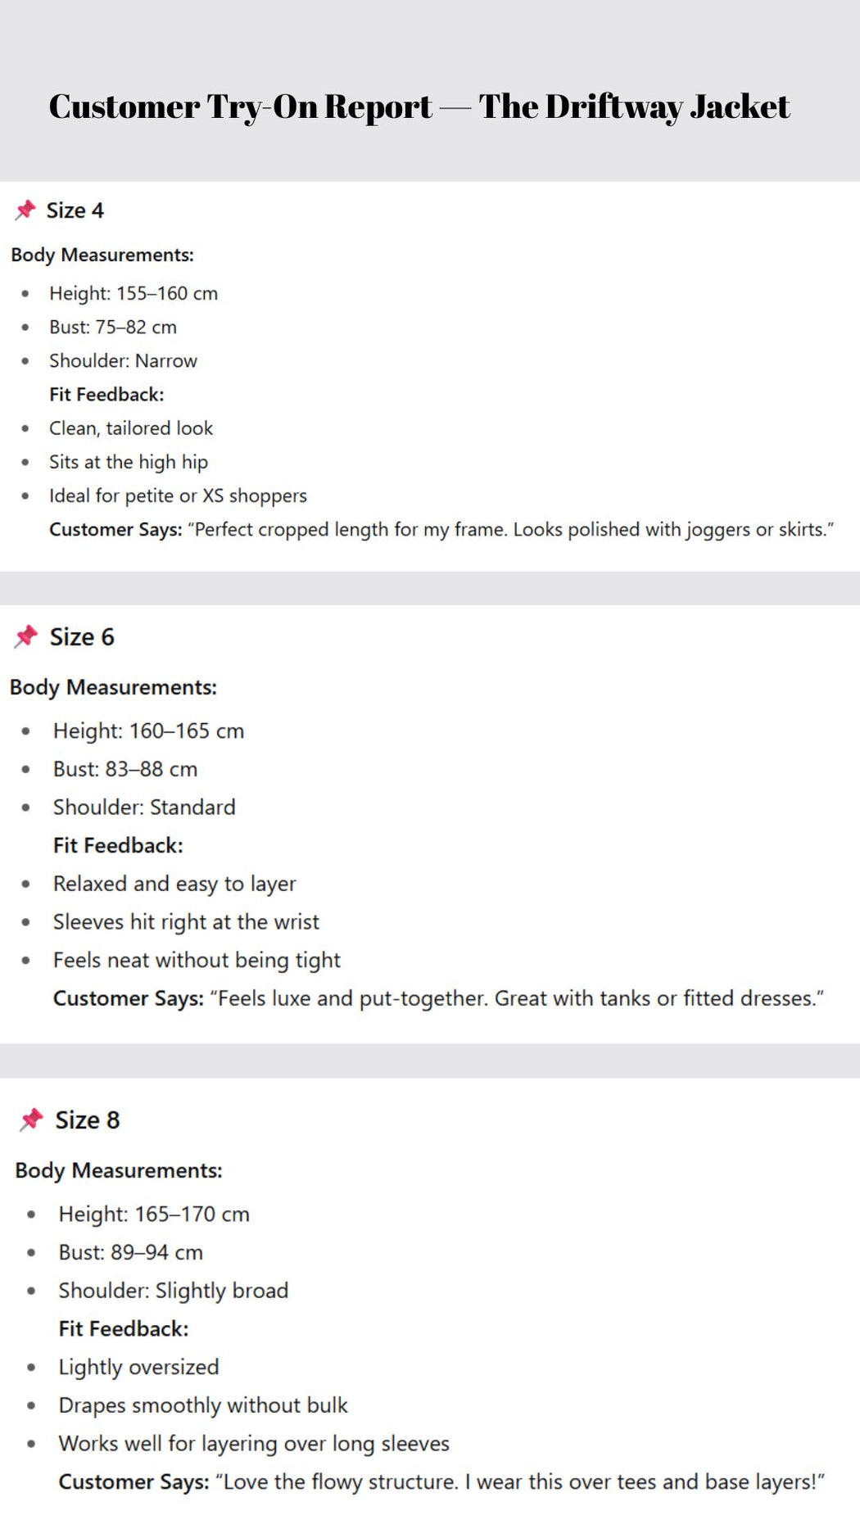Select the Size 8 heading
860x1529 pixels.
click(x=88, y=1120)
